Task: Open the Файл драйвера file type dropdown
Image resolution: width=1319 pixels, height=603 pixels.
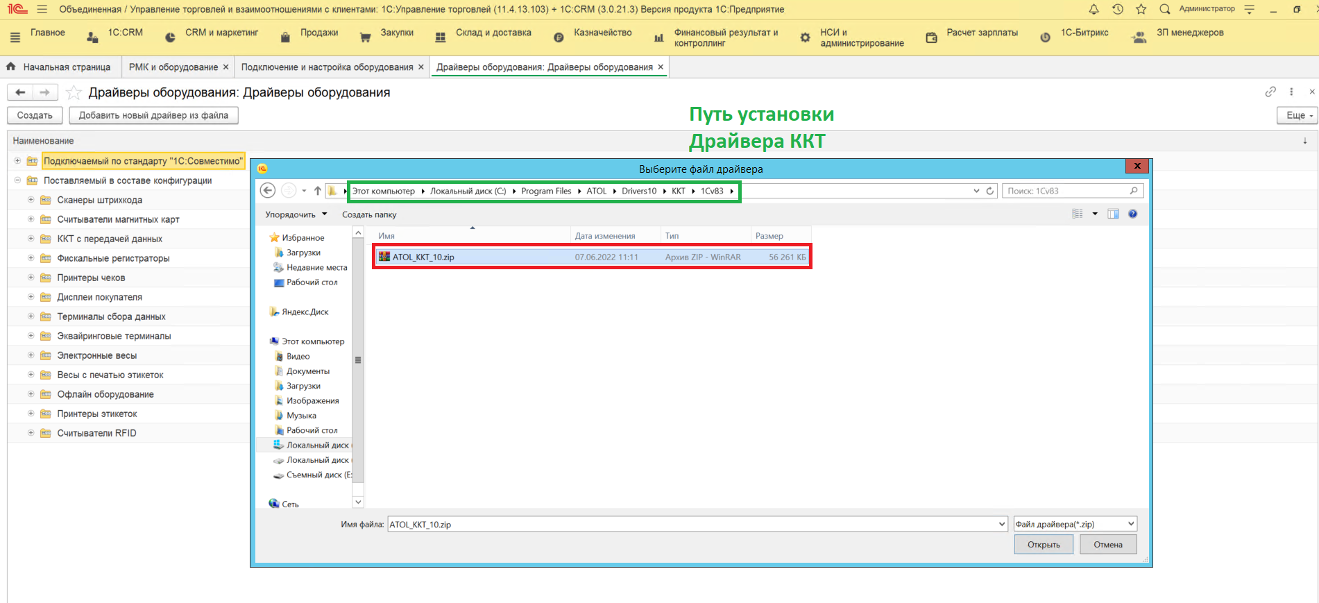Action: click(x=1075, y=524)
